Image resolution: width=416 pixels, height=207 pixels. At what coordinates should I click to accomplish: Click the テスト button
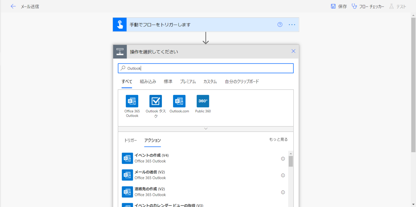[397, 6]
